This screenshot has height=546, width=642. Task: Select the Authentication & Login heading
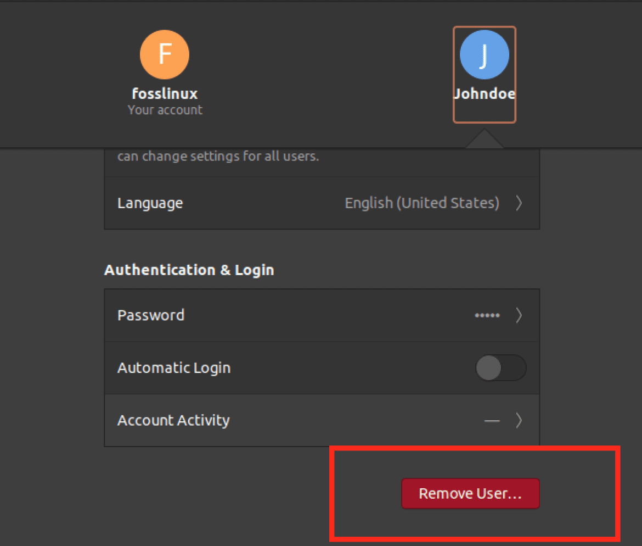click(189, 270)
